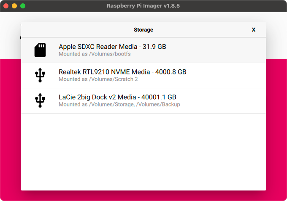Maximize the window with the green button
Image resolution: width=287 pixels, height=201 pixels.
click(23, 6)
